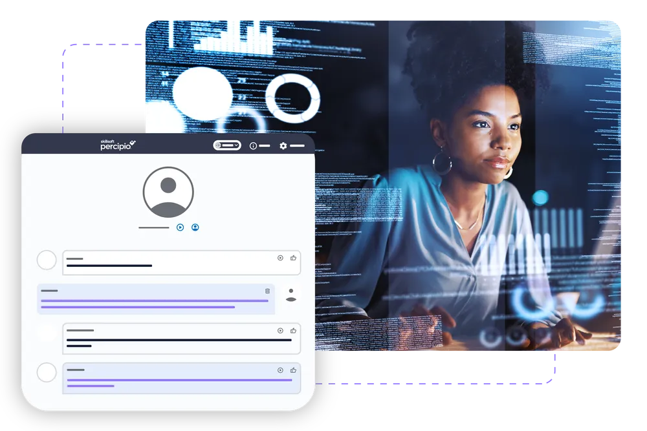This screenshot has width=647, height=431.
Task: Play the middle white message audio
Action: tap(280, 330)
